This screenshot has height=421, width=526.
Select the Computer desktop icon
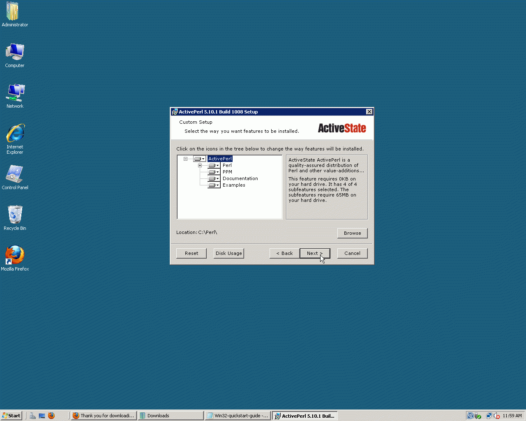tap(15, 55)
